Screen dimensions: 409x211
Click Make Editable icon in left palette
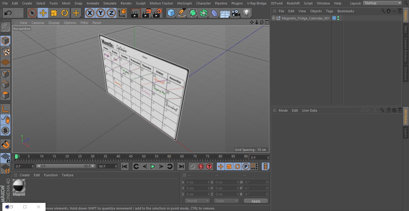[5, 27]
